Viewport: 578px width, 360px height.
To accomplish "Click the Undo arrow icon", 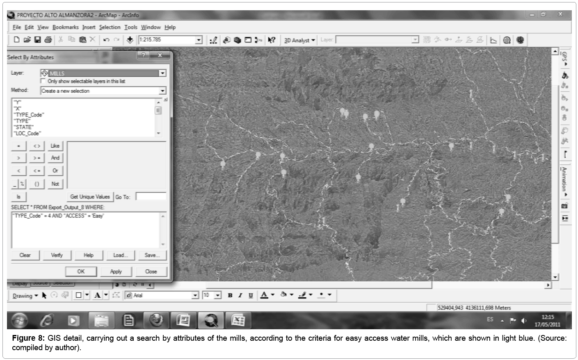I will tap(106, 40).
